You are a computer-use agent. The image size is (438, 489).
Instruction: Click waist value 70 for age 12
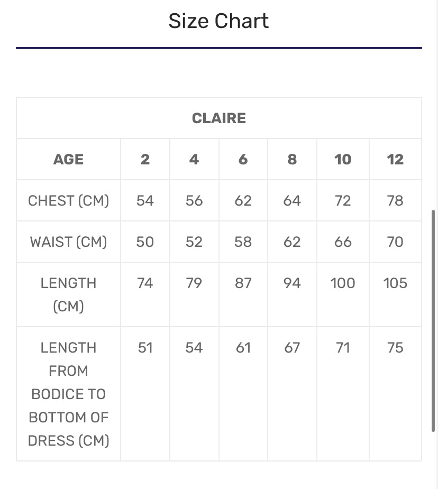395,242
